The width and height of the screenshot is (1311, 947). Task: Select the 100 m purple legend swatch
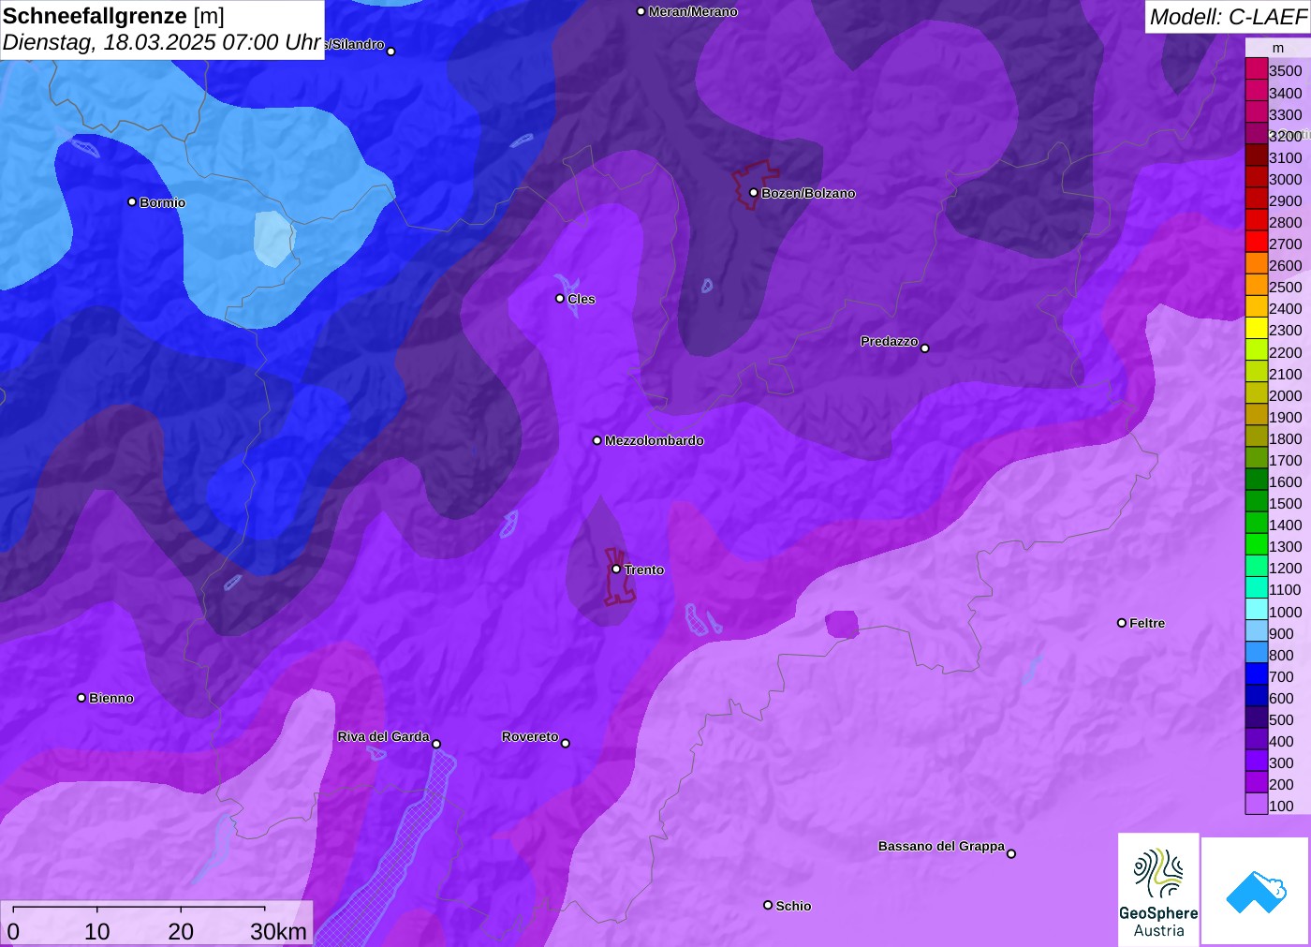pyautogui.click(x=1257, y=804)
